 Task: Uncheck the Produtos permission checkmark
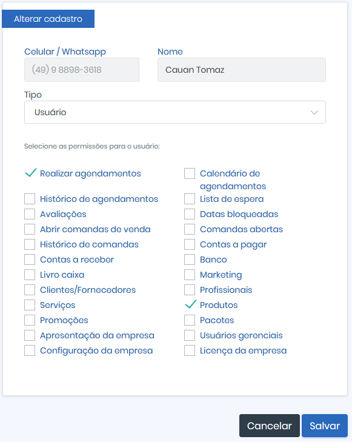click(190, 304)
